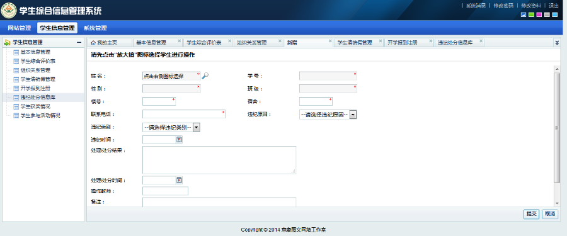Click the form scrollbar down arrow
Viewport: 567px width, 236px height.
[557, 203]
